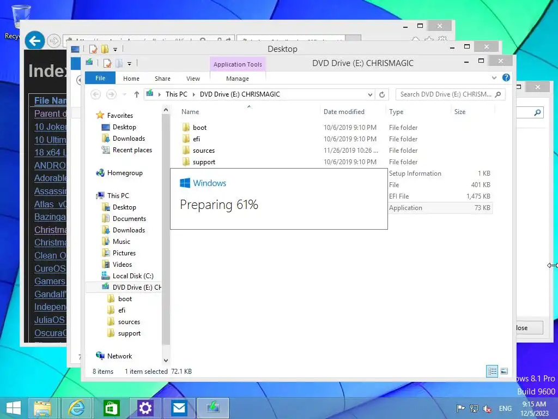Open Pictures under This PC

click(124, 253)
